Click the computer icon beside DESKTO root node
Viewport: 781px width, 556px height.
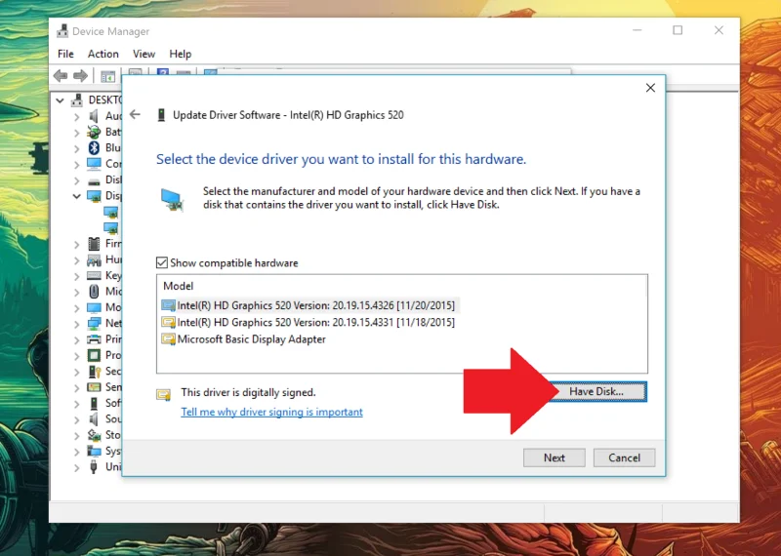coord(77,100)
